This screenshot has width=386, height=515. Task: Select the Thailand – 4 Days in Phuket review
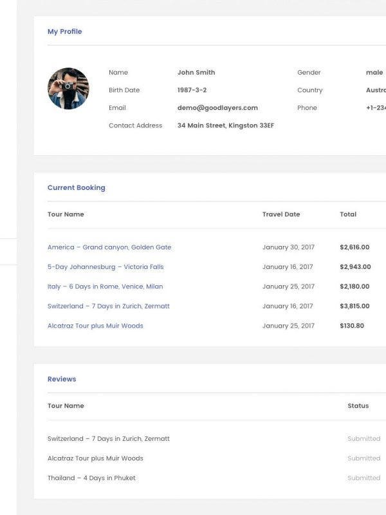point(91,478)
